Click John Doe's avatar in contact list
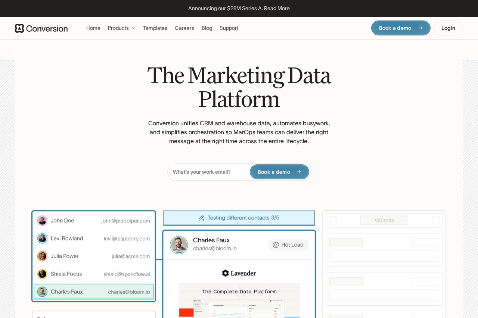Screen dimensions: 478x318 coord(42,221)
